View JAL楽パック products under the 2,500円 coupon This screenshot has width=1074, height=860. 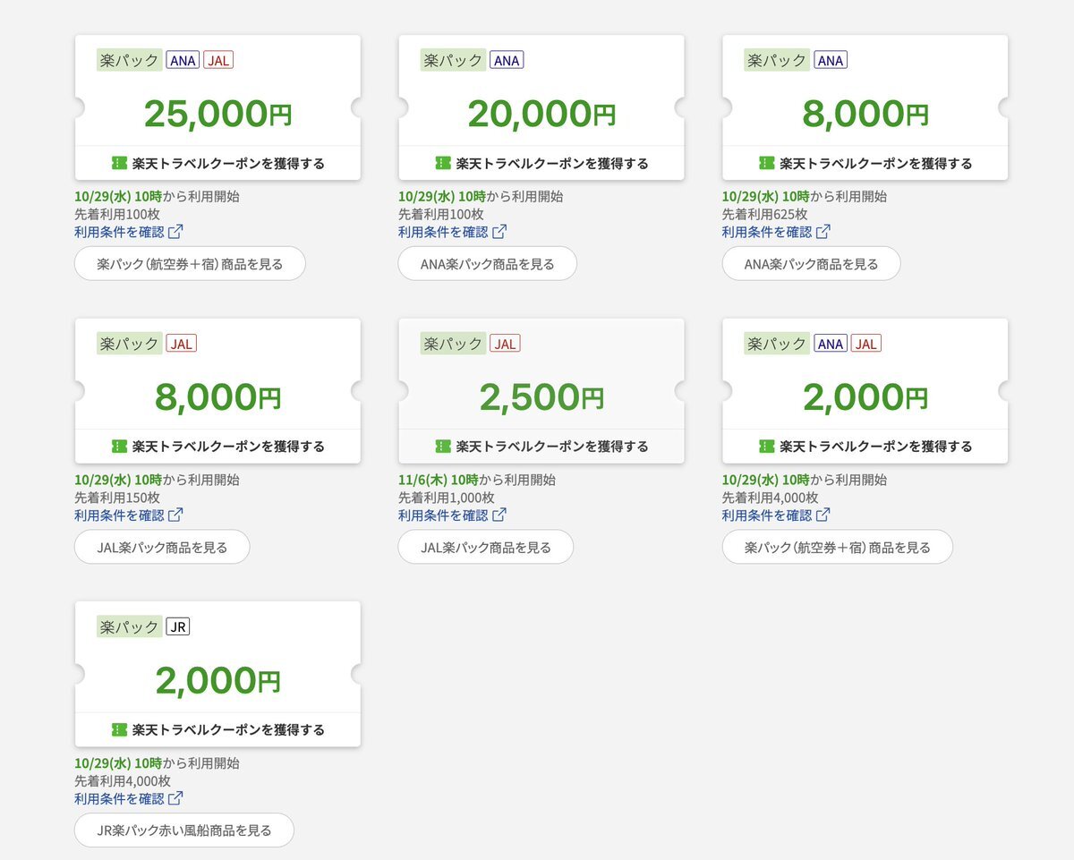coord(486,547)
